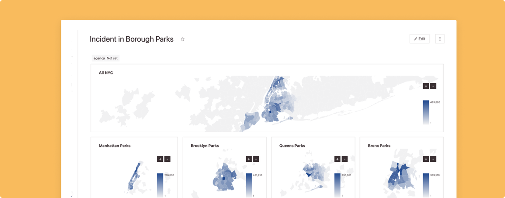Click the Bronx Parks card title
The width and height of the screenshot is (505, 198).
[x=379, y=146]
